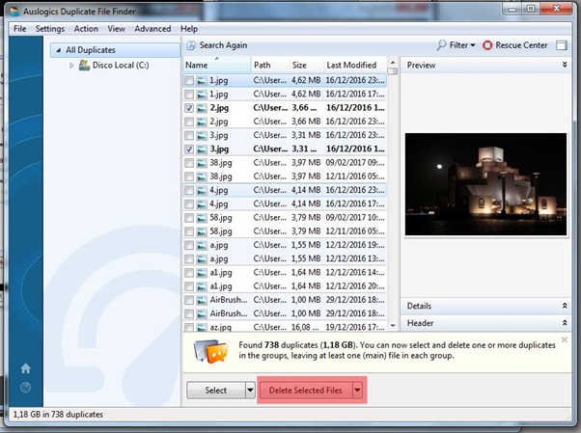581x433 pixels.
Task: Sort by the Size column header
Action: pos(307,65)
